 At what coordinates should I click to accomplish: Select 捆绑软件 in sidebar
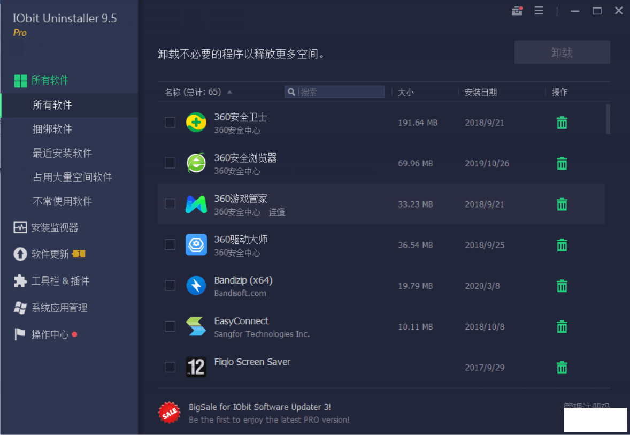coord(52,129)
